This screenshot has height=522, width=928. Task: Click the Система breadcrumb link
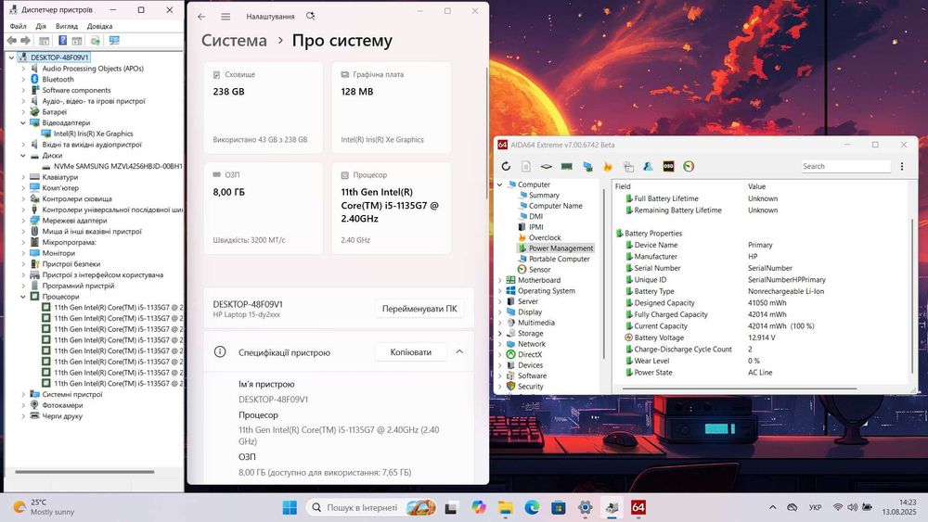pos(234,40)
